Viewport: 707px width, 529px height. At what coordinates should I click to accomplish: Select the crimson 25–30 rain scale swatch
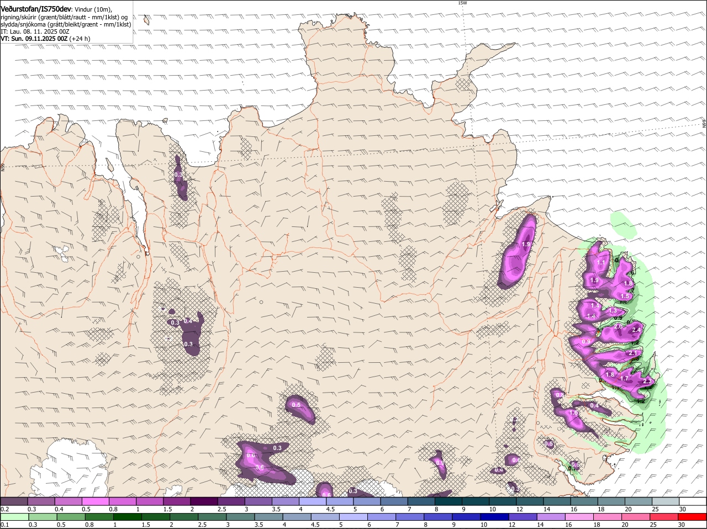pyautogui.click(x=664, y=517)
